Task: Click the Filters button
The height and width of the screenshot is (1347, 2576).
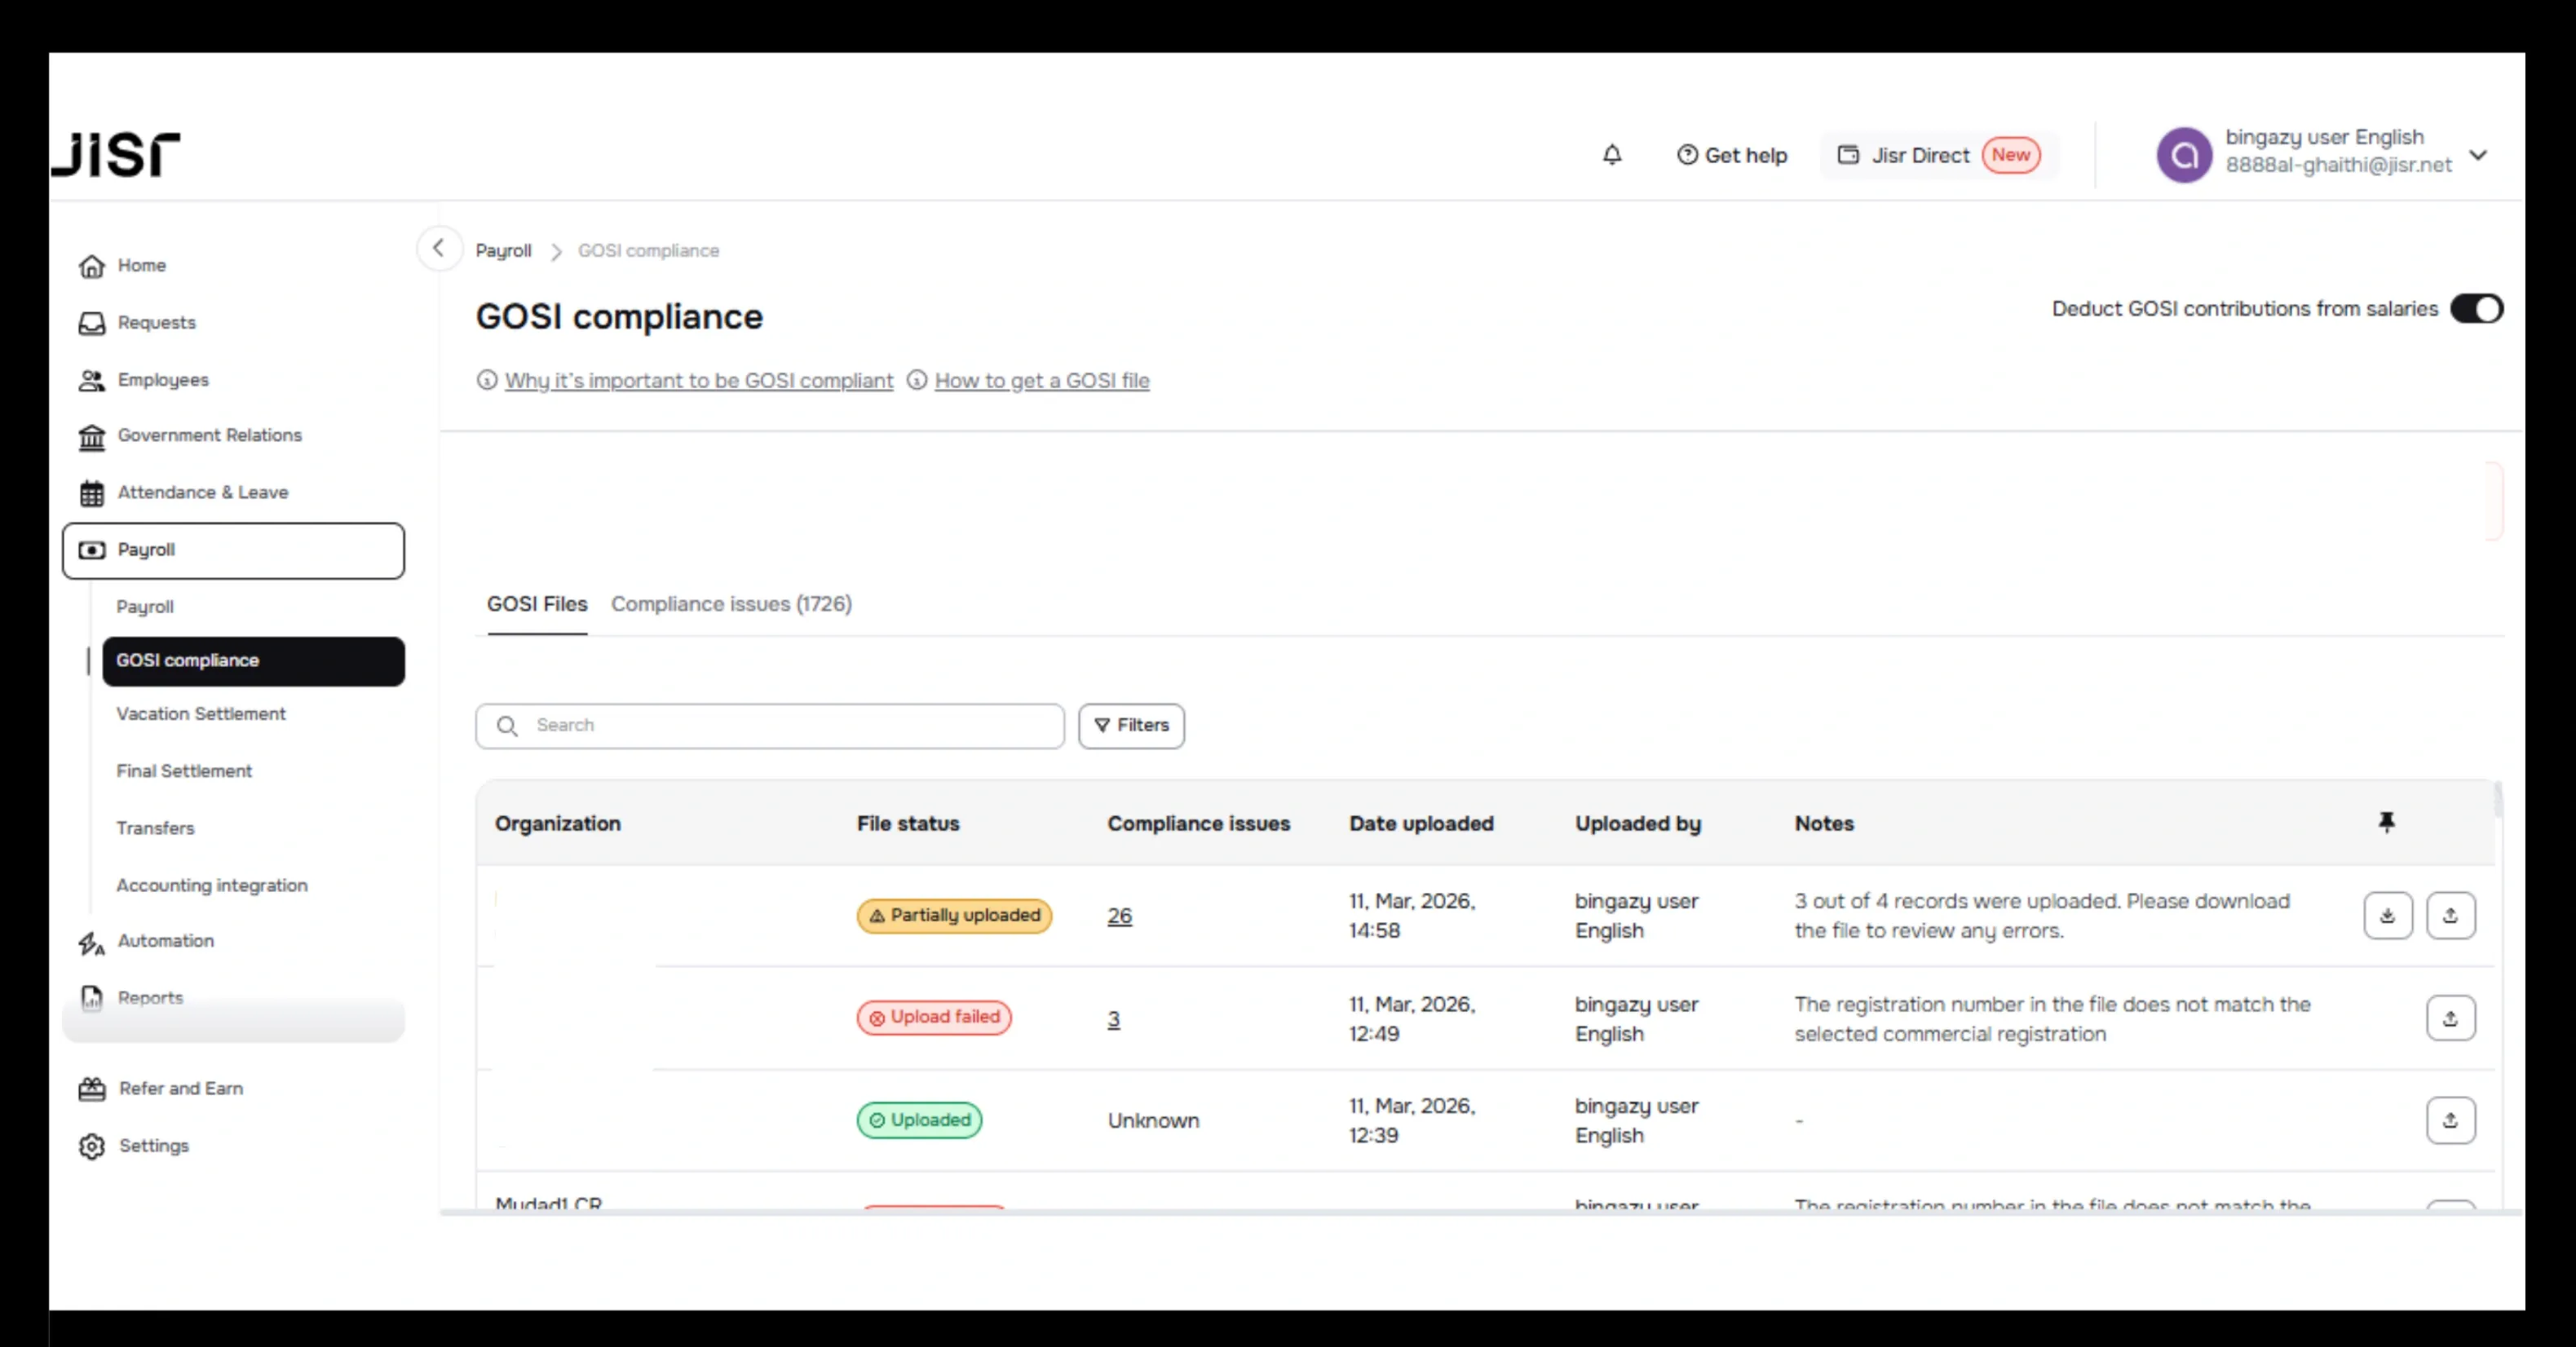Action: [1131, 726]
